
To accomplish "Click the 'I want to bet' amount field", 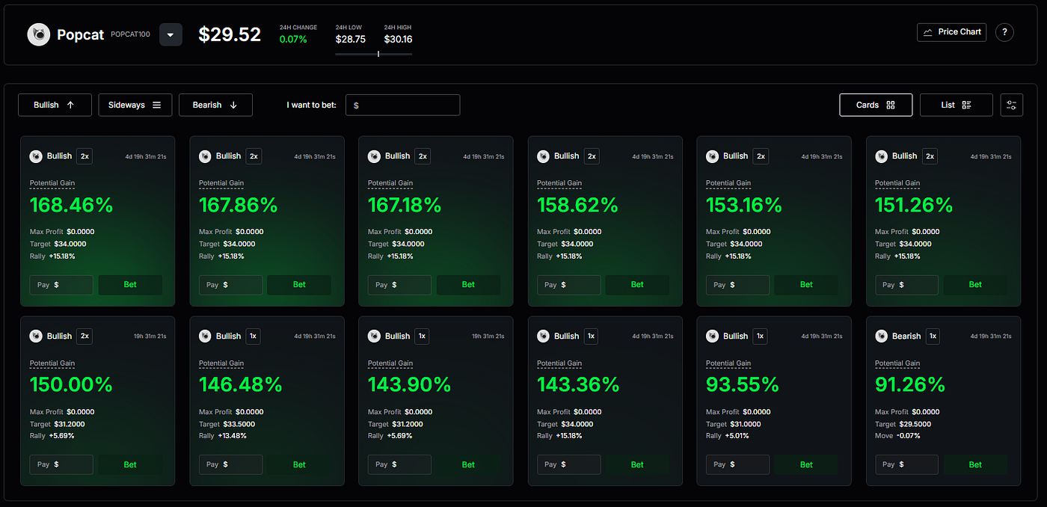I will pos(402,105).
